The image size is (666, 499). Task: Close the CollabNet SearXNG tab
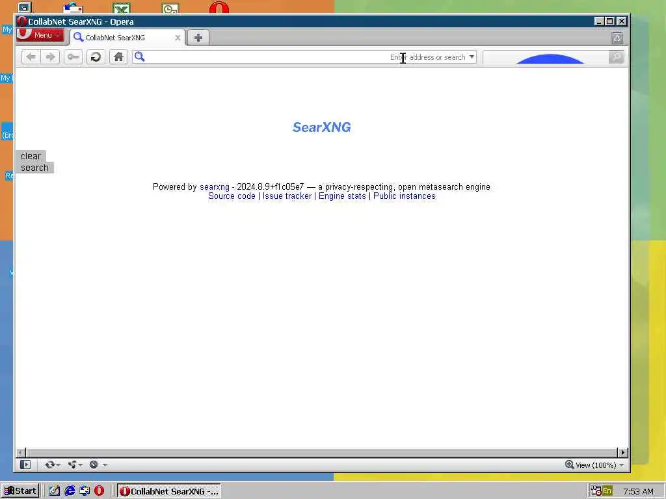tap(178, 38)
